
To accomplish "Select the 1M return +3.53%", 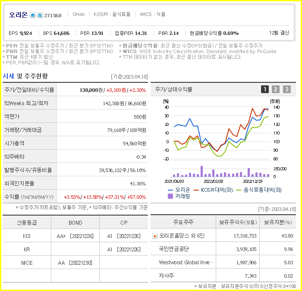I will coord(72,197).
